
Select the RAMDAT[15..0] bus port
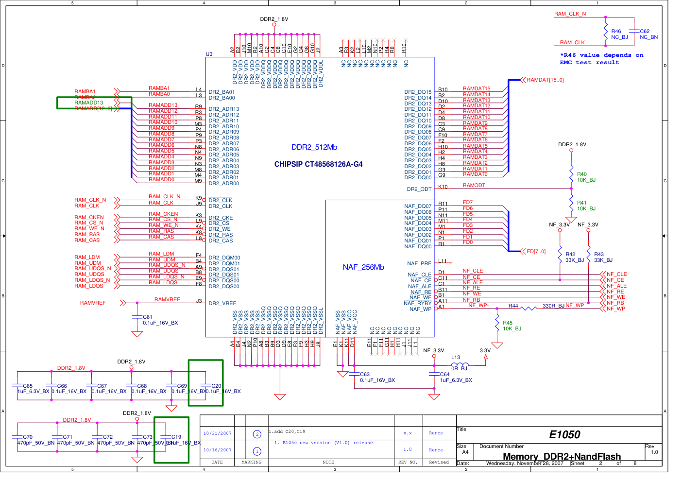click(542, 80)
